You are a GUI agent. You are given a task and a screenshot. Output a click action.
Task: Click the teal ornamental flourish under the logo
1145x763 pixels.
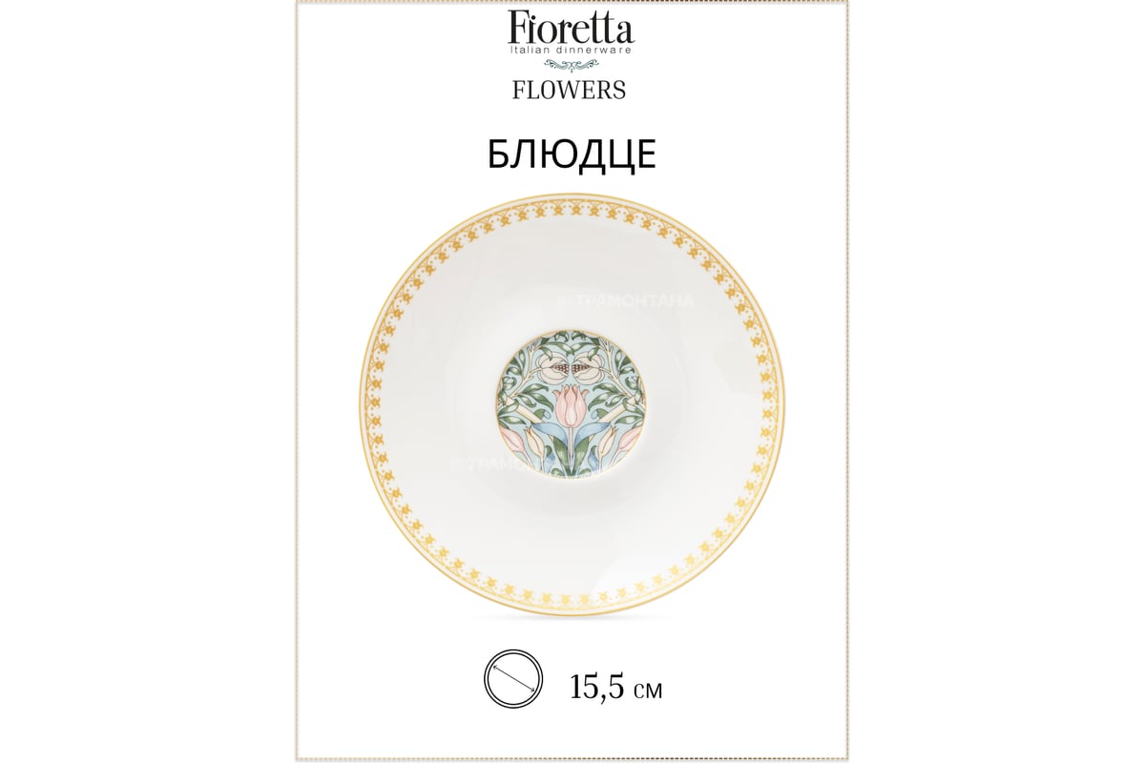tap(571, 66)
